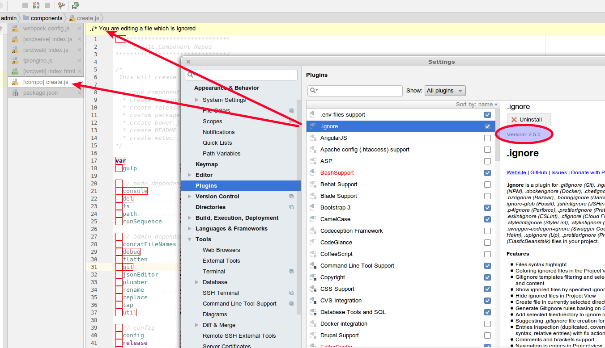Image resolution: width=605 pixels, height=348 pixels.
Task: Click the magnifier icon in plugins search box
Action: (x=313, y=91)
